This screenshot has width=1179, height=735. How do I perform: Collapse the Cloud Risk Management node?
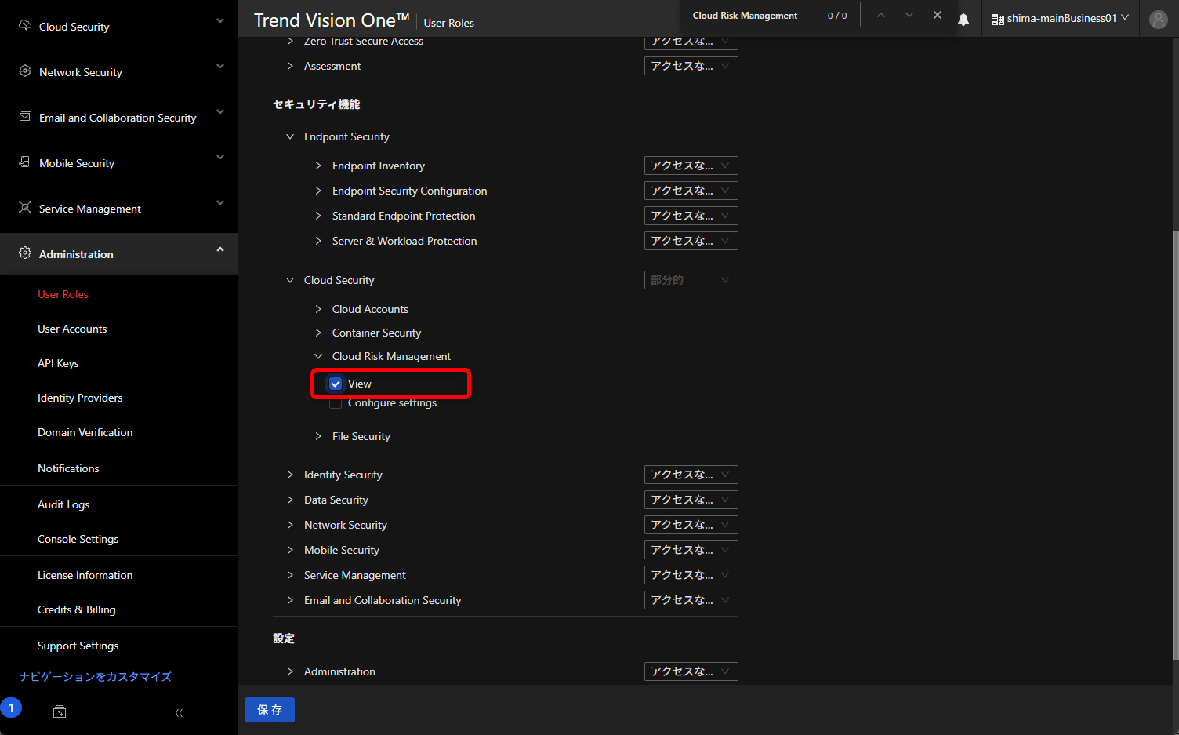pos(318,356)
